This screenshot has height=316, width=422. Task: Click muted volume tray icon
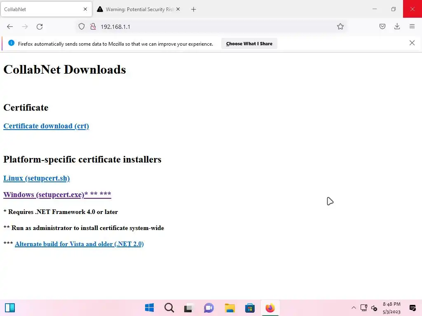(374, 308)
